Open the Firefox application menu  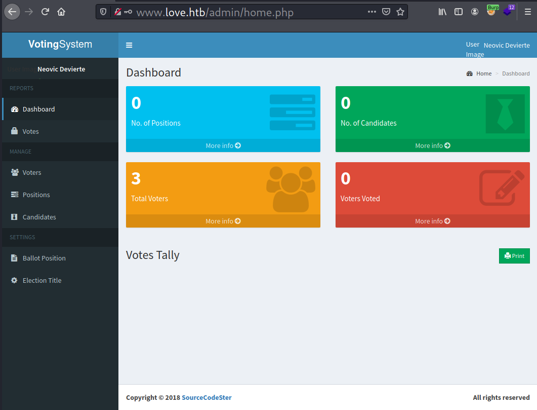click(x=527, y=12)
